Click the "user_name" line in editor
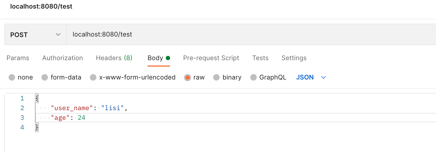Viewport: 436px width, 152px height. click(x=235, y=108)
